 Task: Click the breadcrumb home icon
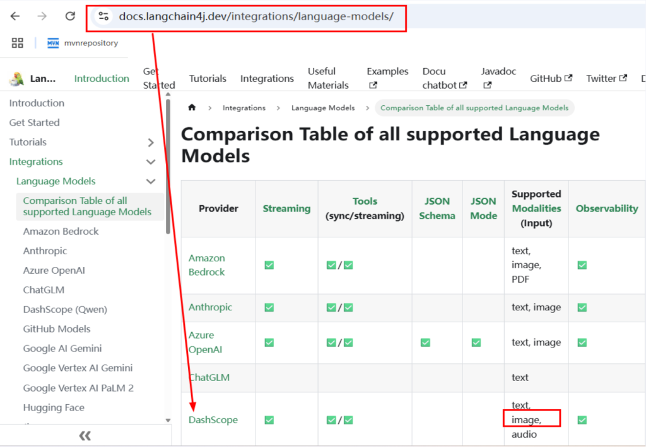point(192,108)
